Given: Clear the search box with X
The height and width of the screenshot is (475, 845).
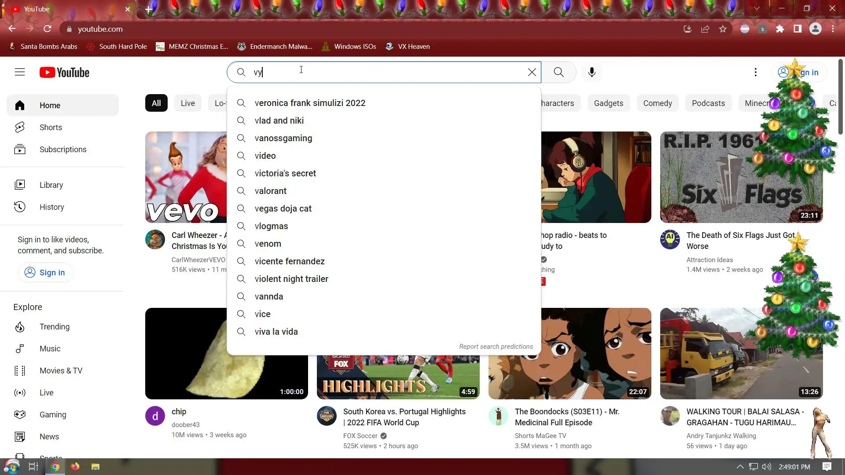Looking at the screenshot, I should (x=532, y=72).
